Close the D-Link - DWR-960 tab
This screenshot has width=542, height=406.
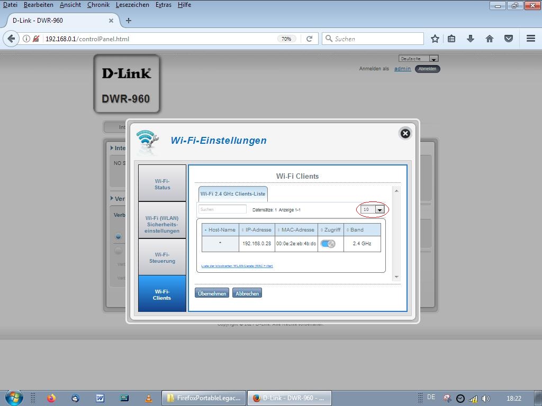coord(111,21)
